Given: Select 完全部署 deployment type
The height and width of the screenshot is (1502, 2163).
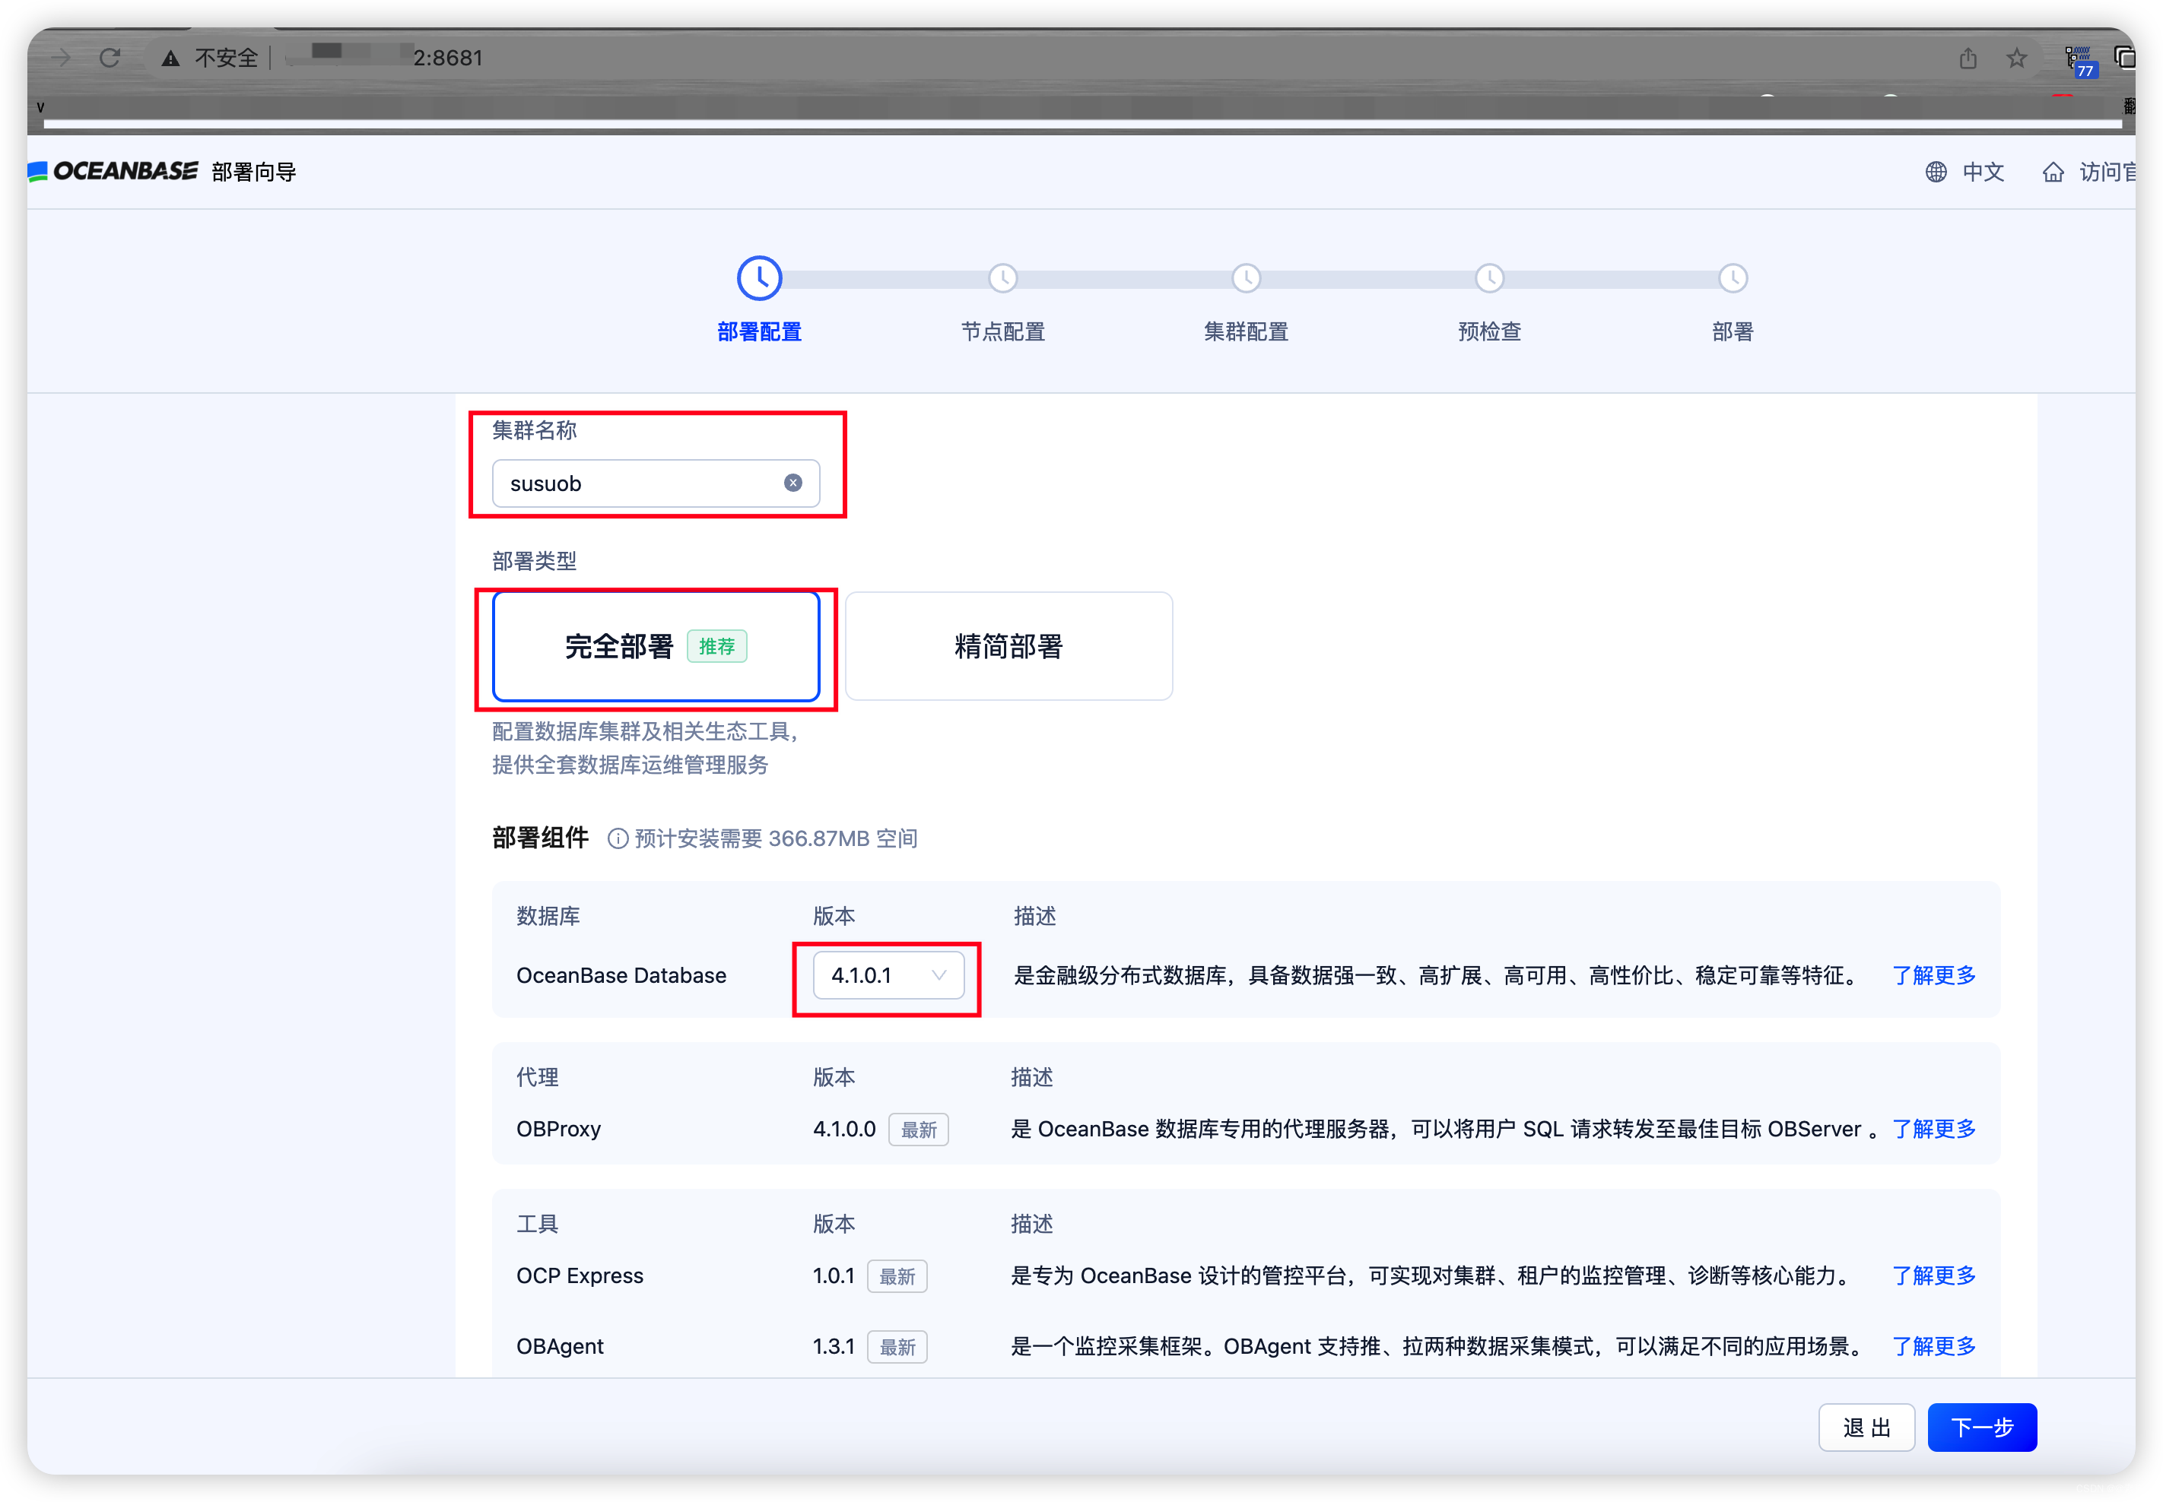Looking at the screenshot, I should click(656, 647).
